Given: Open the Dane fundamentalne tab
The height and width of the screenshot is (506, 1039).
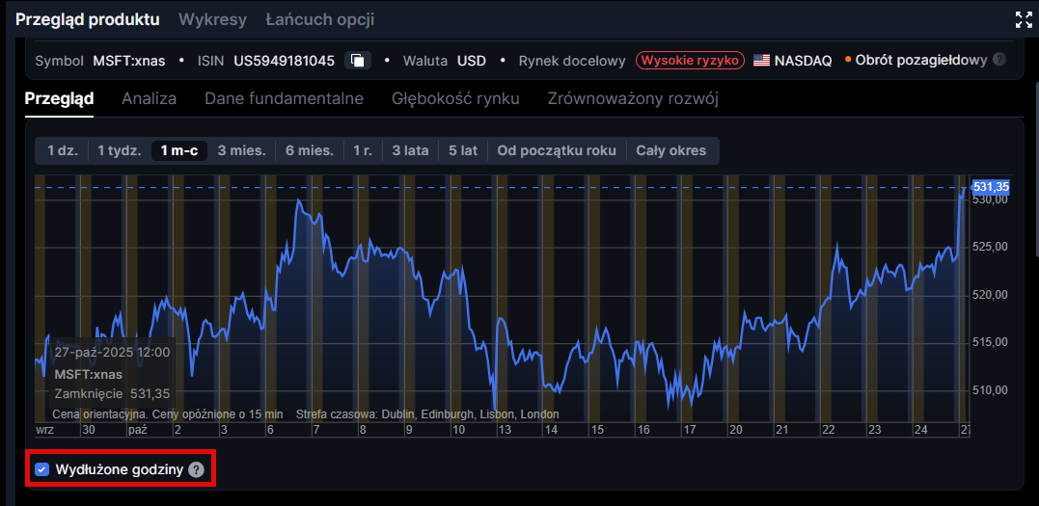Looking at the screenshot, I should point(284,98).
